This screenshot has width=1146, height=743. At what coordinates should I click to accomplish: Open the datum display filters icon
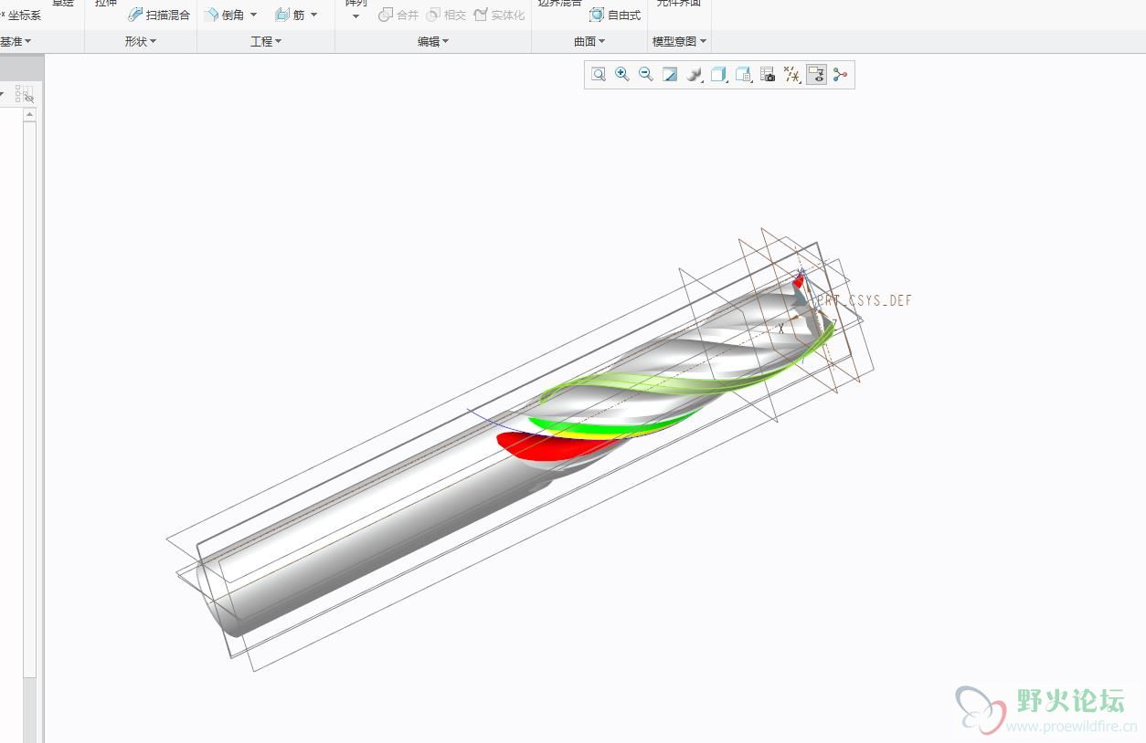792,75
